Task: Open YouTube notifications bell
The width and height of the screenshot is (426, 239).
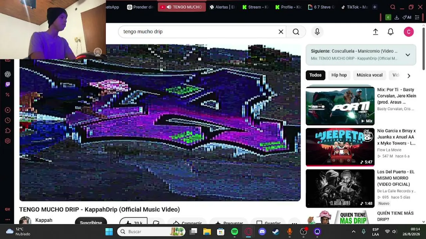Action: (x=391, y=32)
